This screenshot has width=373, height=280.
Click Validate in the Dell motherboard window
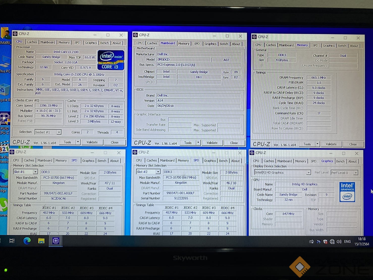click(212, 143)
